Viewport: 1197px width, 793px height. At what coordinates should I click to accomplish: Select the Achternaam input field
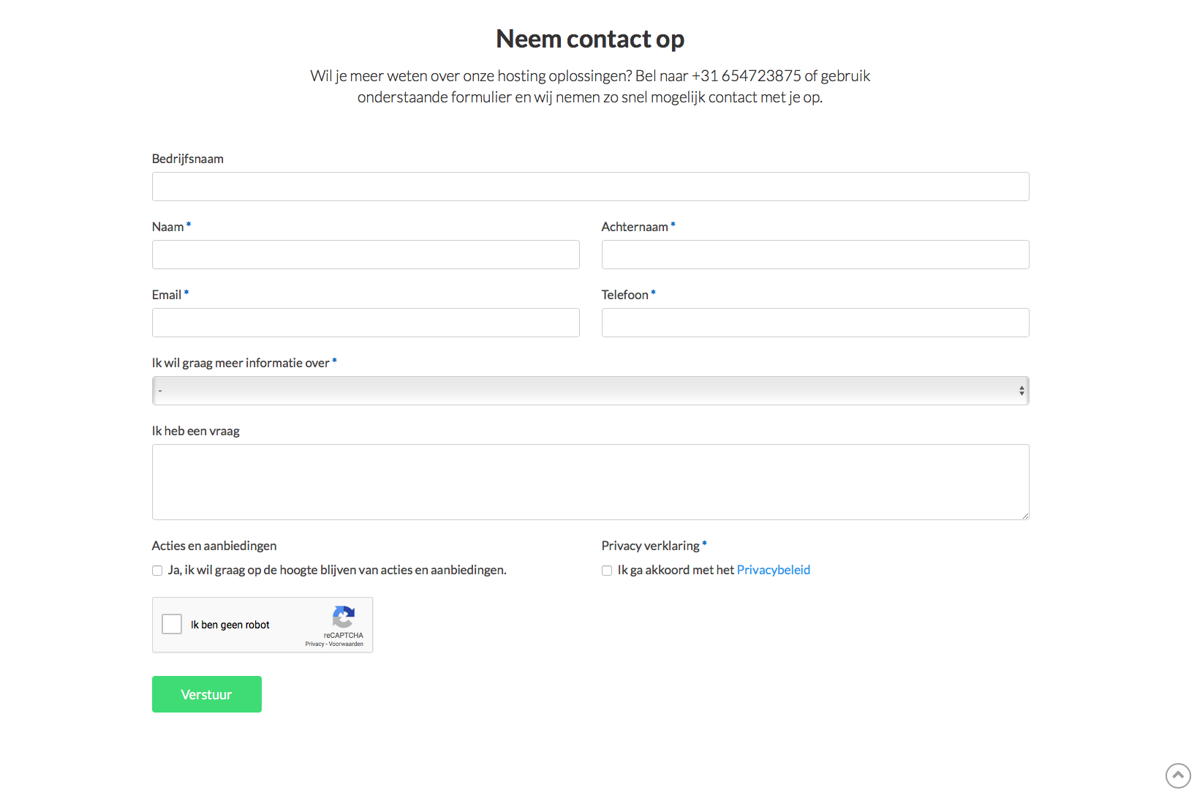tap(815, 255)
